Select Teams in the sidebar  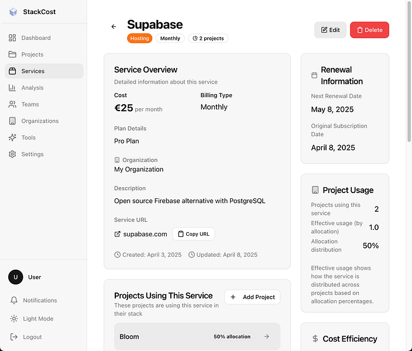pos(30,104)
